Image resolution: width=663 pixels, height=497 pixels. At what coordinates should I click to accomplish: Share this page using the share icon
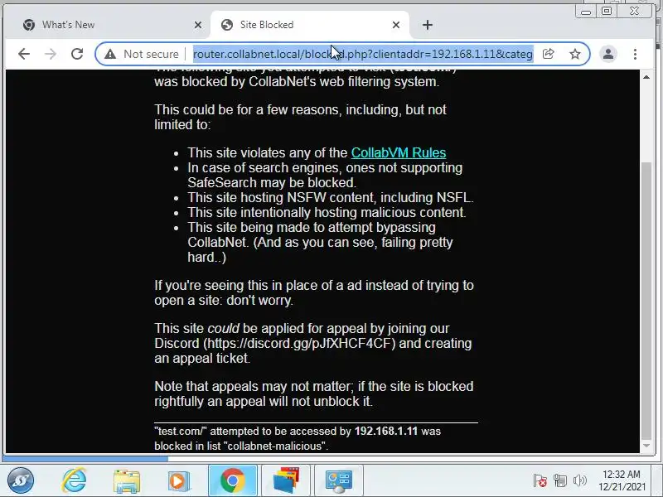(549, 54)
